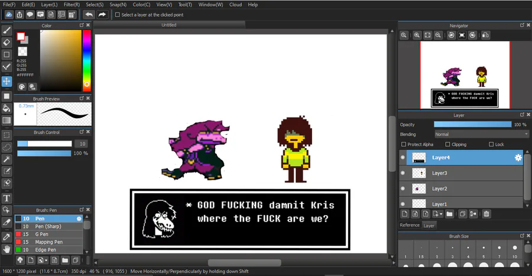Select the Select Eraser tool
This screenshot has width=532, height=276.
(x=7, y=183)
